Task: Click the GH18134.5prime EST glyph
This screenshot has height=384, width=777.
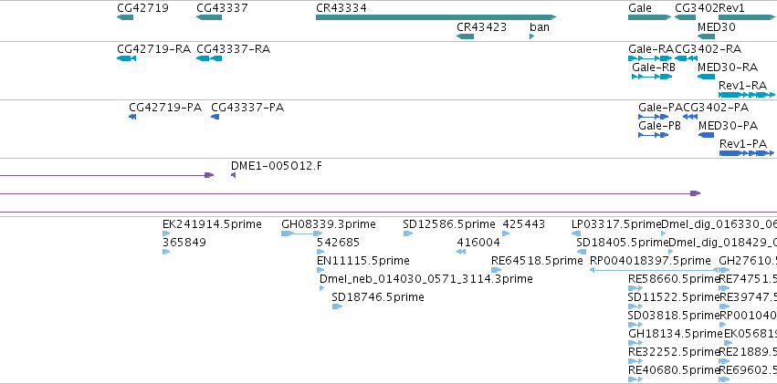Action: click(635, 343)
